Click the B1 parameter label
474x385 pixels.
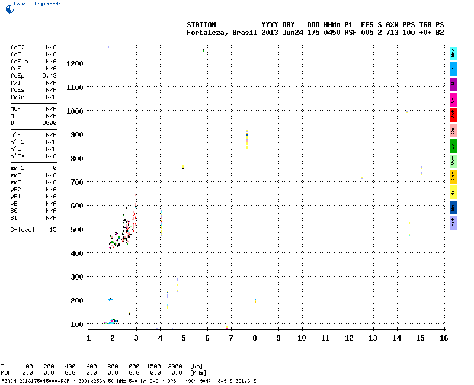coord(14,218)
